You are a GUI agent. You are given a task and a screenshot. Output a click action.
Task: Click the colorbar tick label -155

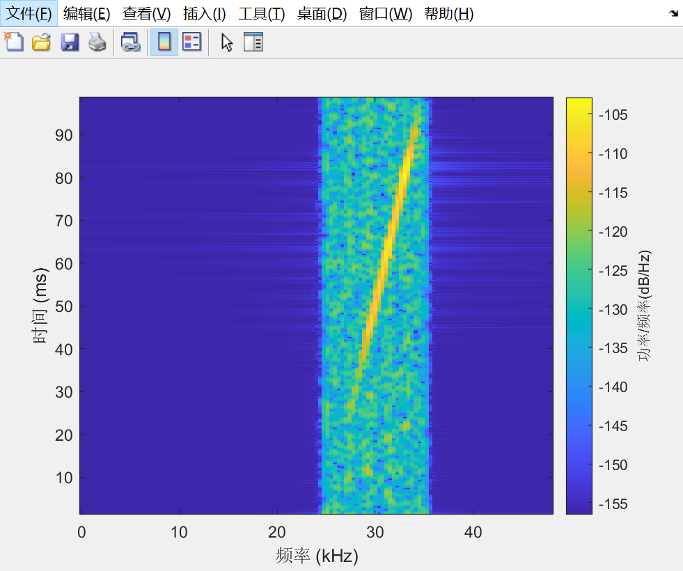point(613,504)
